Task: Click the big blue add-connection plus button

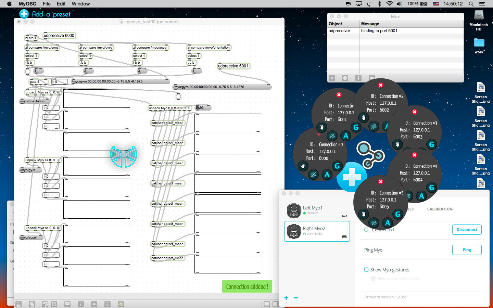Action: click(x=352, y=177)
